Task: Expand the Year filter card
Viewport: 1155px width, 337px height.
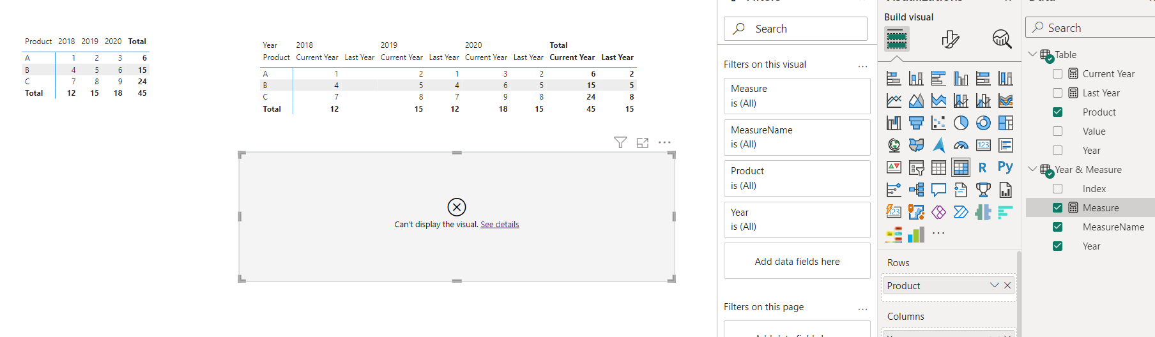Action: [x=797, y=220]
